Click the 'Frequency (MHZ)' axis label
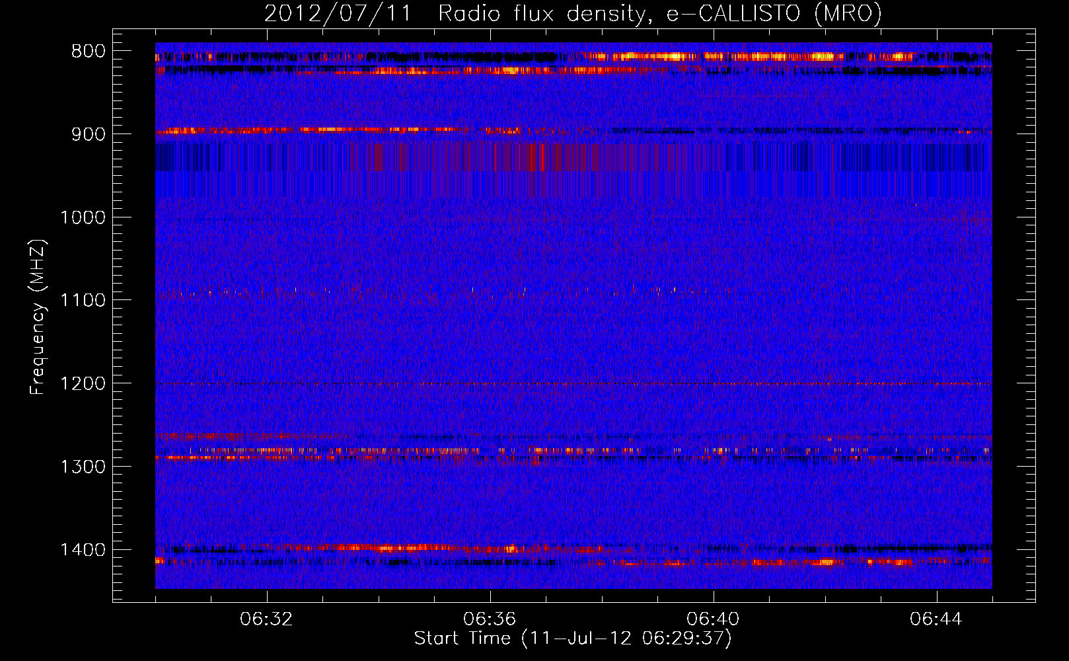This screenshot has width=1069, height=661. [38, 317]
